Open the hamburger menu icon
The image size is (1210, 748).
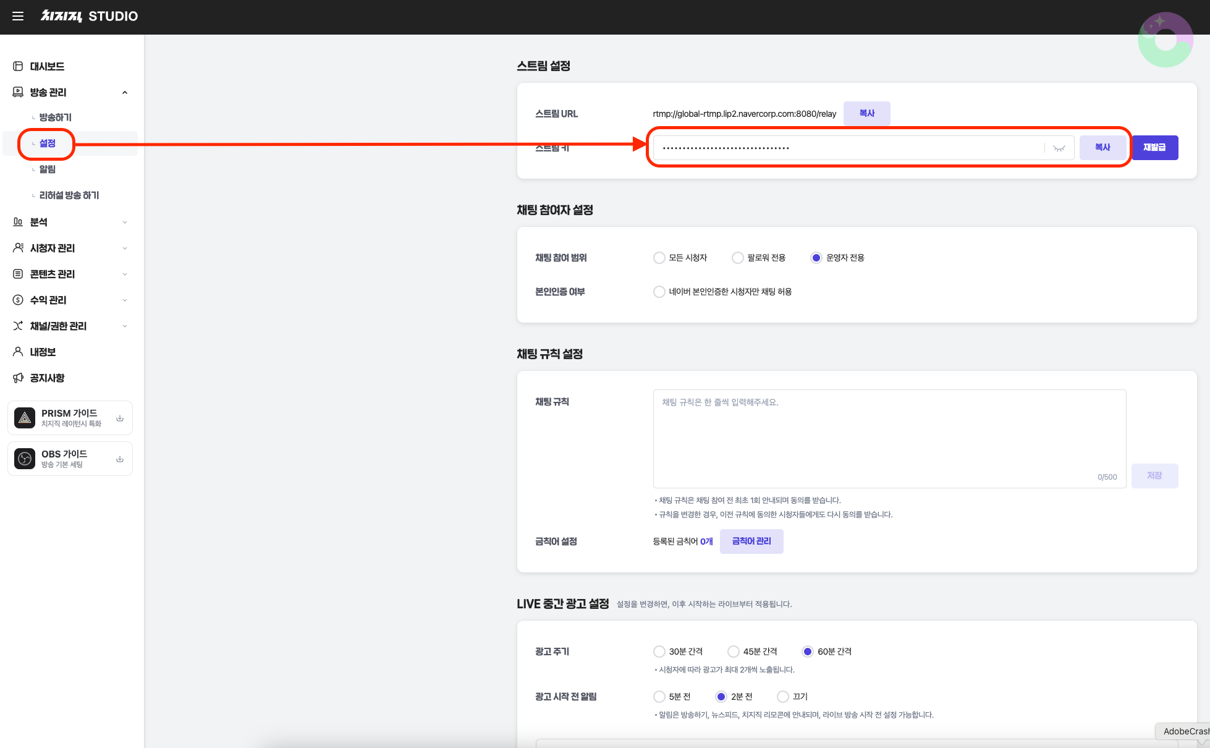click(x=18, y=16)
